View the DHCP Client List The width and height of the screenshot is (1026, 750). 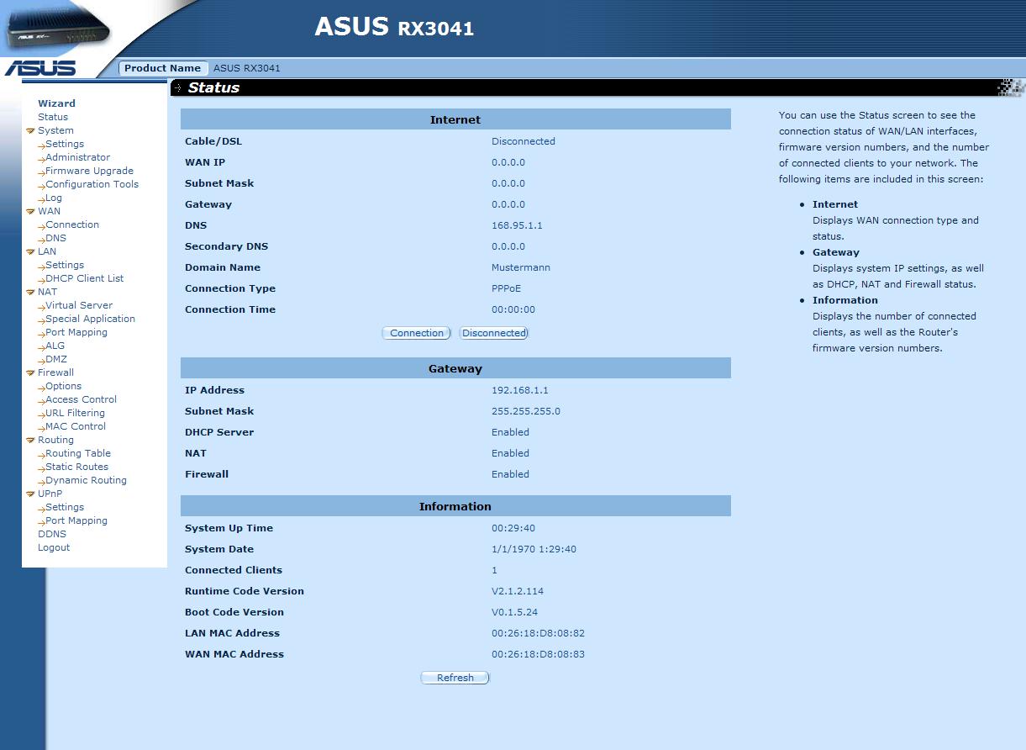point(84,278)
